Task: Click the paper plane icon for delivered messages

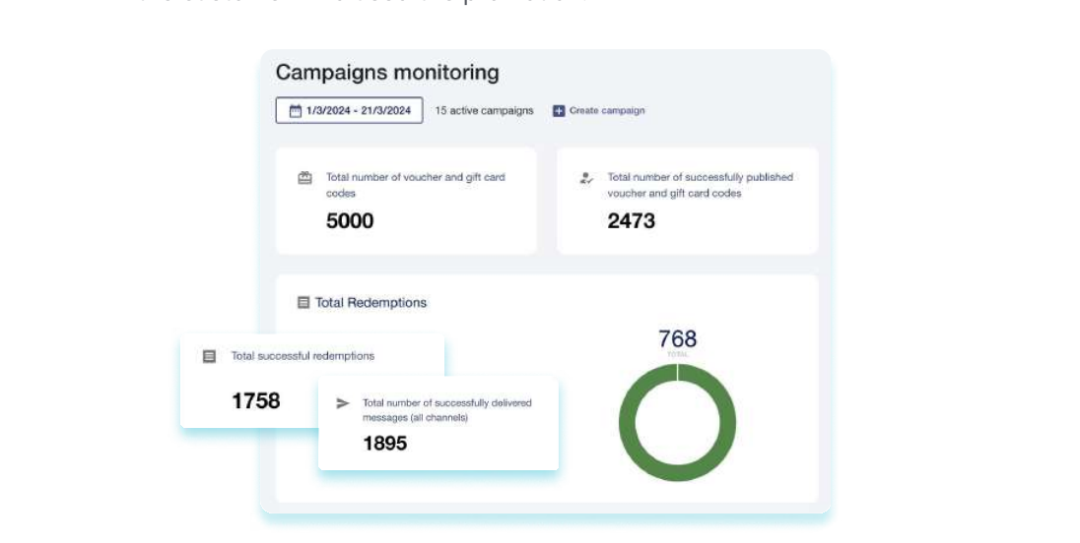Action: point(343,403)
